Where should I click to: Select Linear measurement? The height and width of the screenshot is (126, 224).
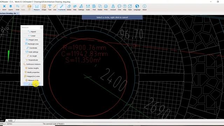(32, 36)
